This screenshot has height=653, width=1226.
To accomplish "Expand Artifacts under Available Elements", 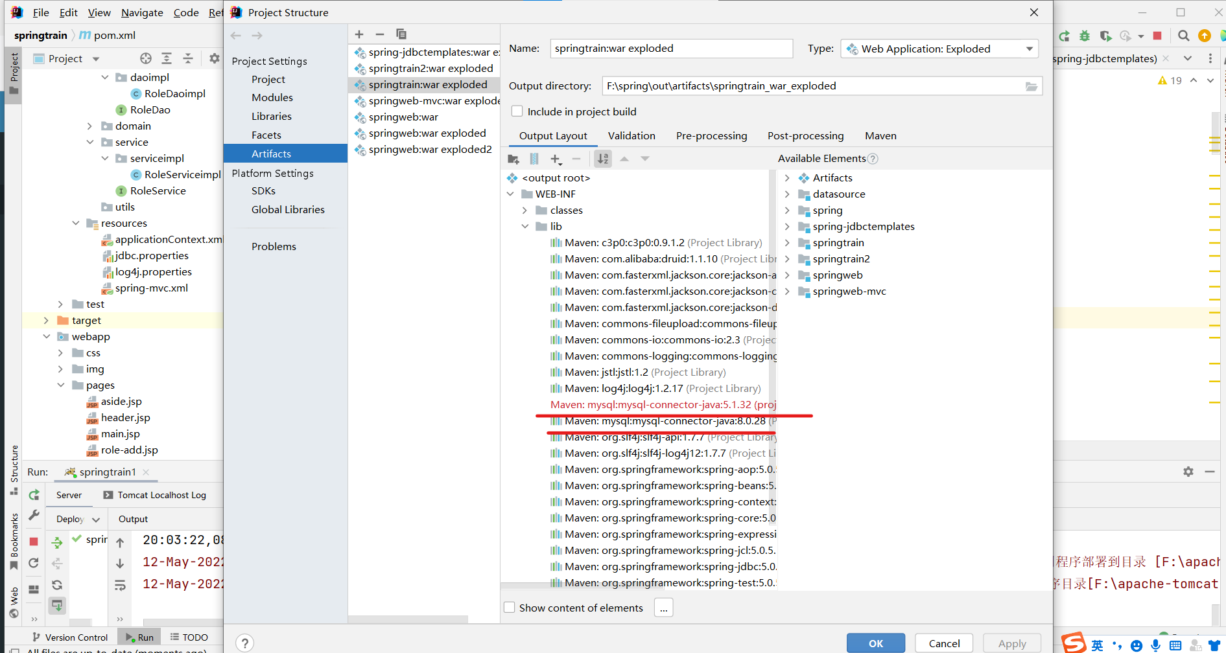I will click(x=787, y=178).
